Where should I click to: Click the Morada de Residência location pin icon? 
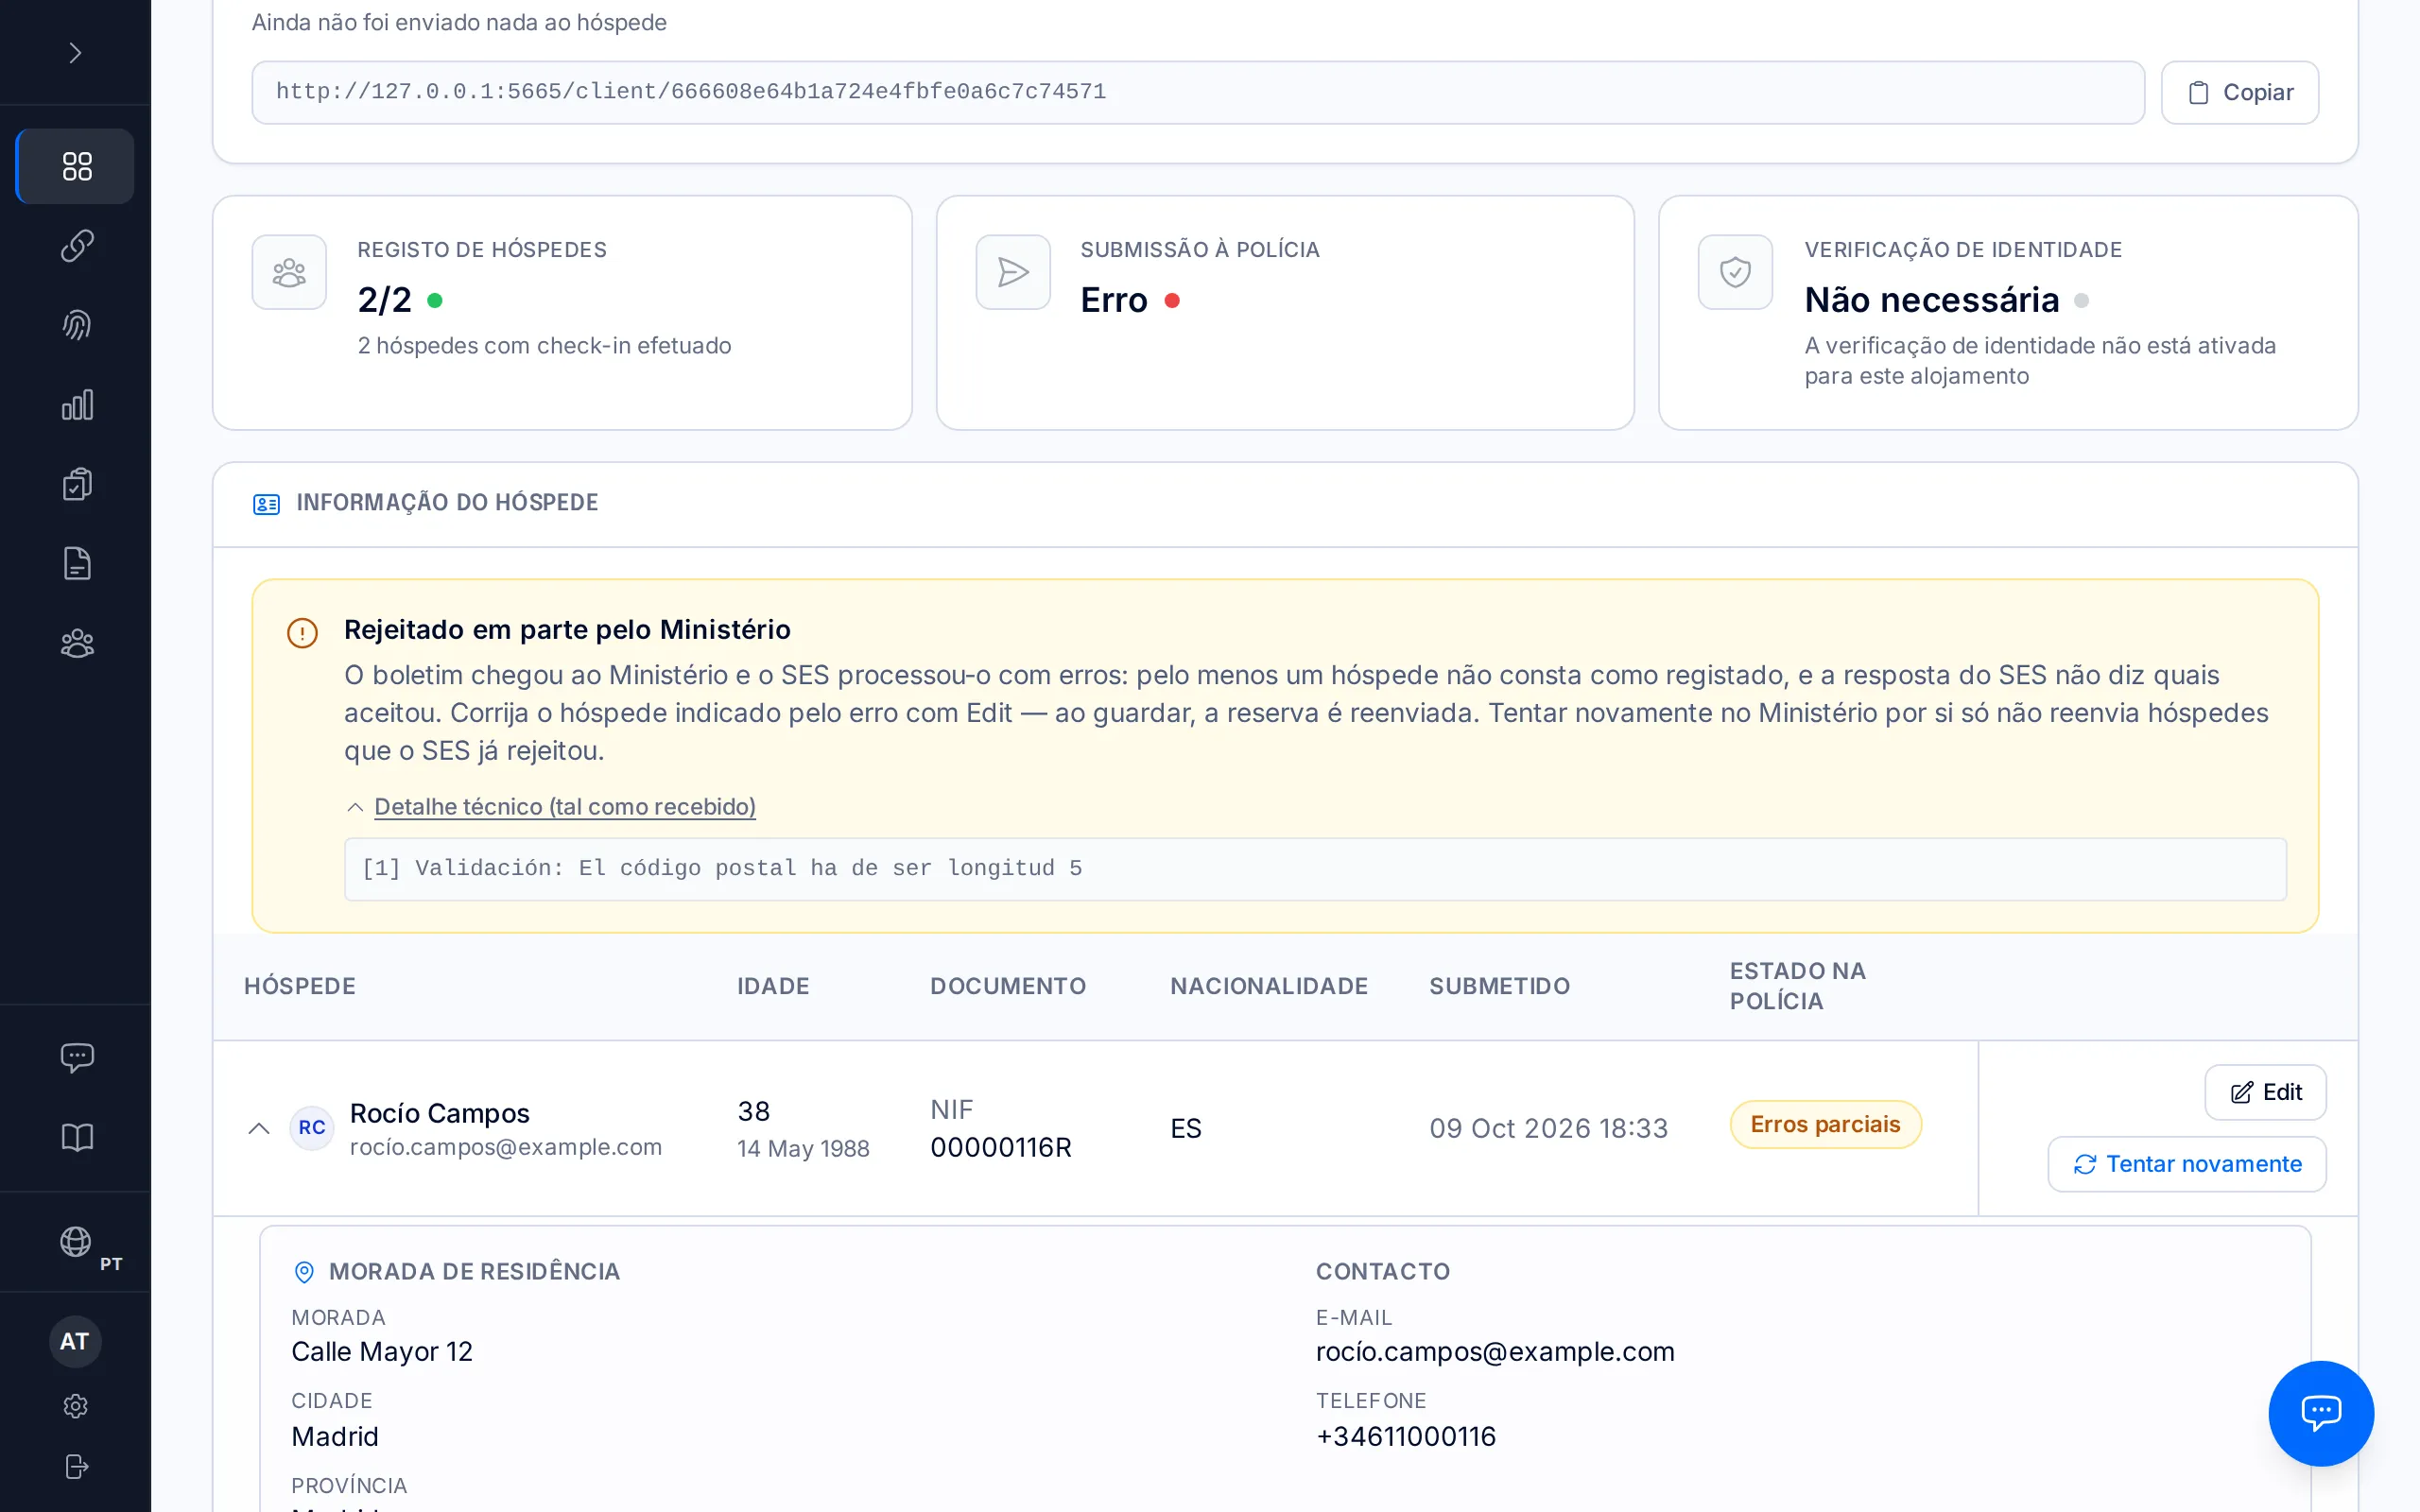pyautogui.click(x=304, y=1272)
